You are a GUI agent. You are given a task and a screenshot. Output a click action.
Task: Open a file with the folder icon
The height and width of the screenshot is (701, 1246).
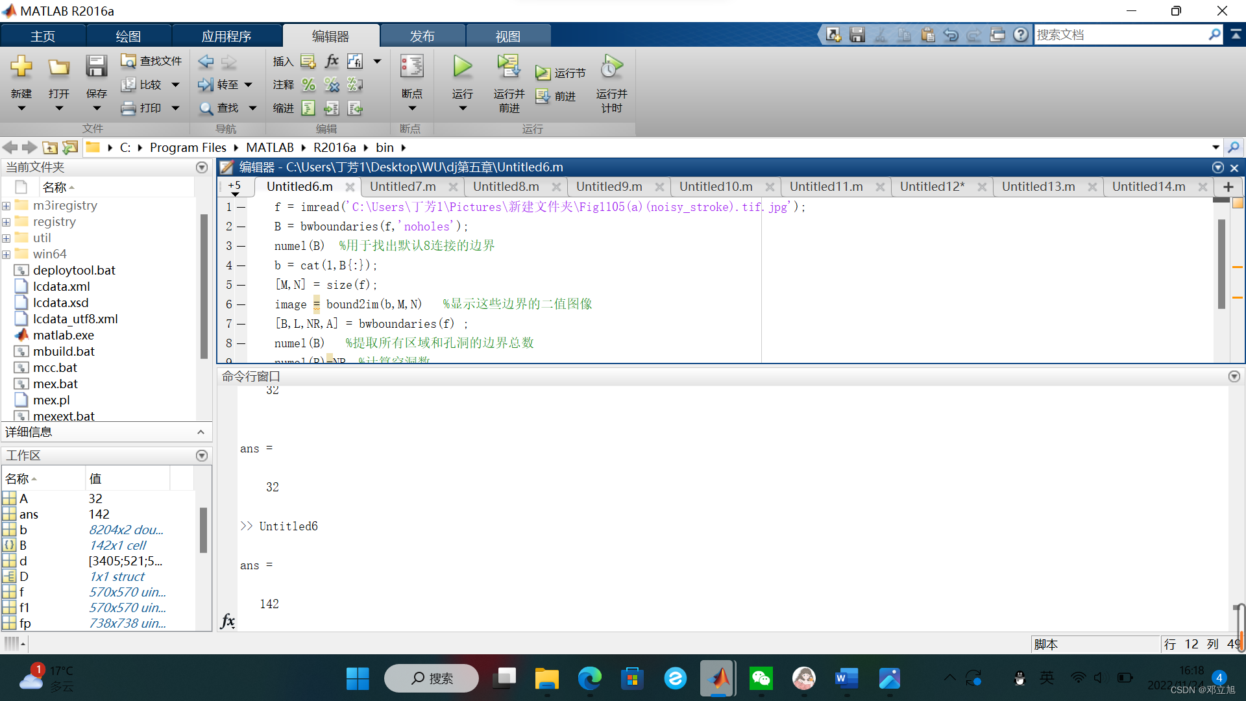click(59, 67)
